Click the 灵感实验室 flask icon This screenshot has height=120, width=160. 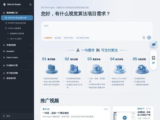[4, 45]
